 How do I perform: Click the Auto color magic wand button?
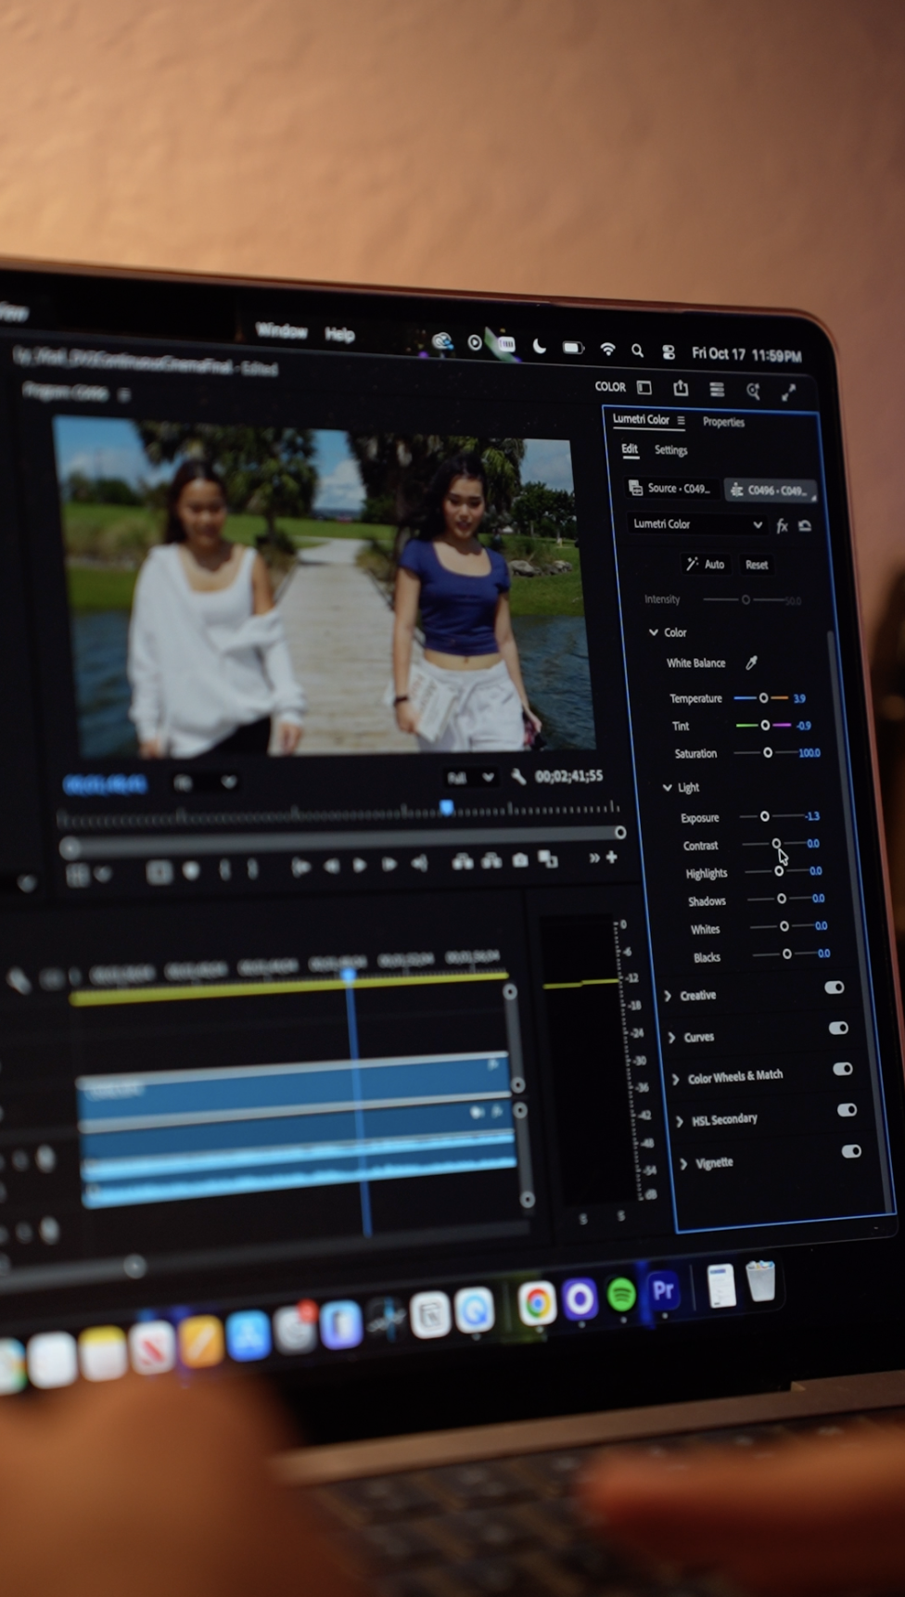click(x=706, y=564)
